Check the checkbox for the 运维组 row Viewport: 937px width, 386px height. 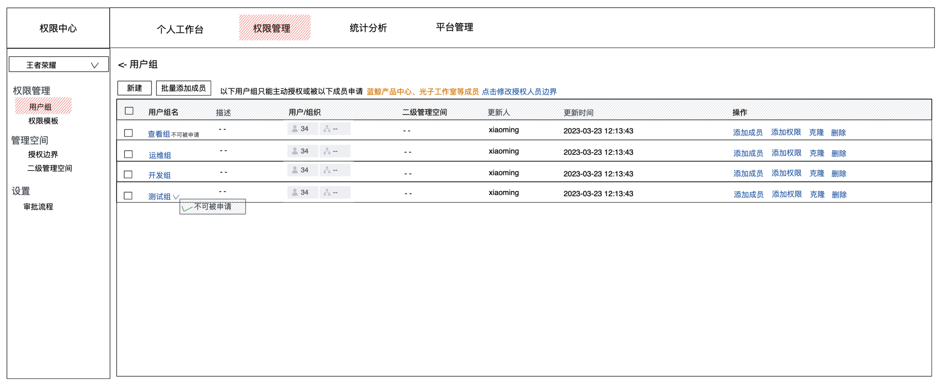pyautogui.click(x=128, y=154)
